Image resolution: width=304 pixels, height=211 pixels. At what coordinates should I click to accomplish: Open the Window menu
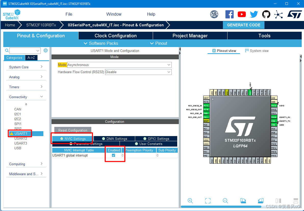pos(114,14)
